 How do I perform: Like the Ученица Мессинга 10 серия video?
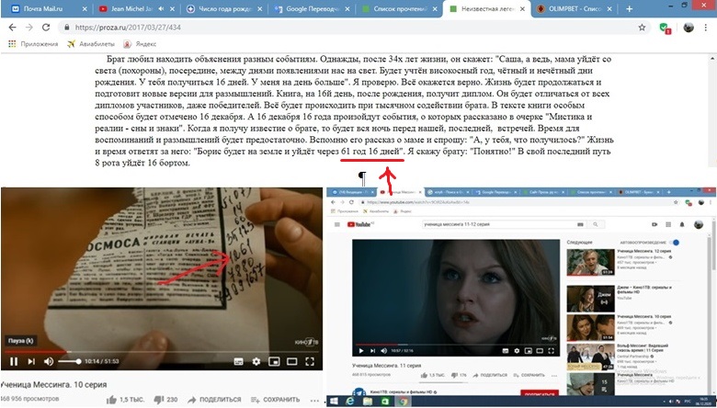click(x=124, y=400)
